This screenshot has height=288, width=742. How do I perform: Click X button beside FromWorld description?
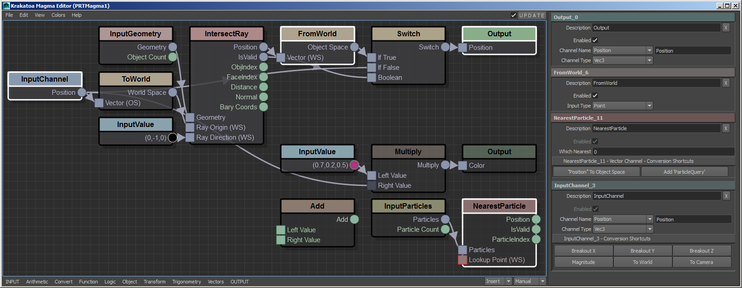pyautogui.click(x=726, y=83)
